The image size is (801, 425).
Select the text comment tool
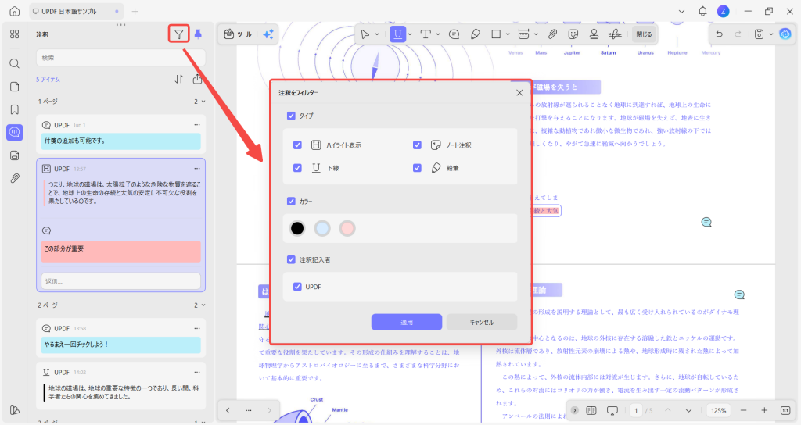[426, 34]
